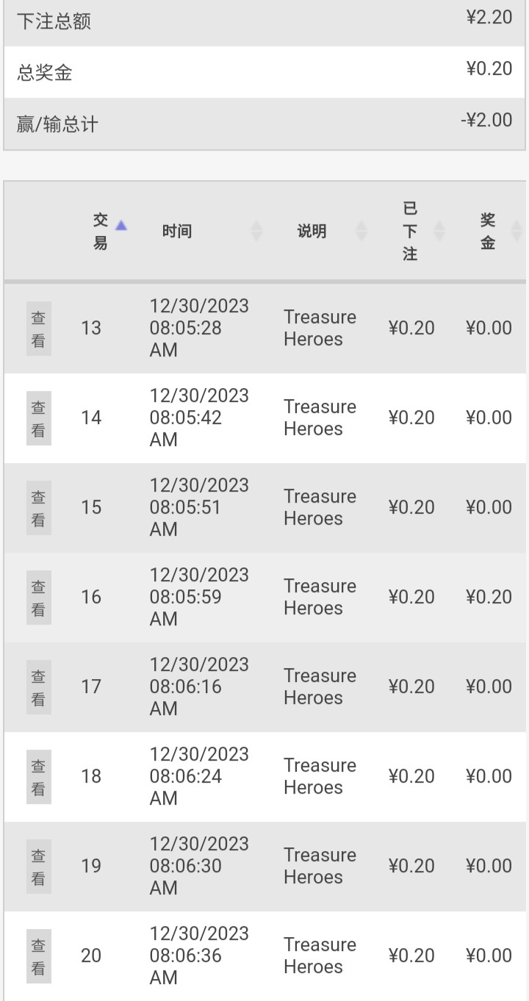This screenshot has height=1001, width=529.
Task: Toggle sort arrows on the 时间 column
Action: 256,232
